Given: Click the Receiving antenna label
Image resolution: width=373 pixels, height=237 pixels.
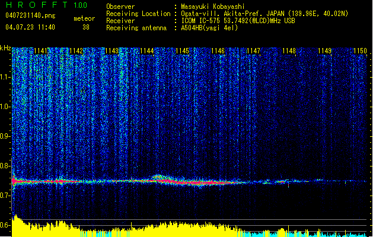Looking at the screenshot, I should pyautogui.click(x=136, y=28).
